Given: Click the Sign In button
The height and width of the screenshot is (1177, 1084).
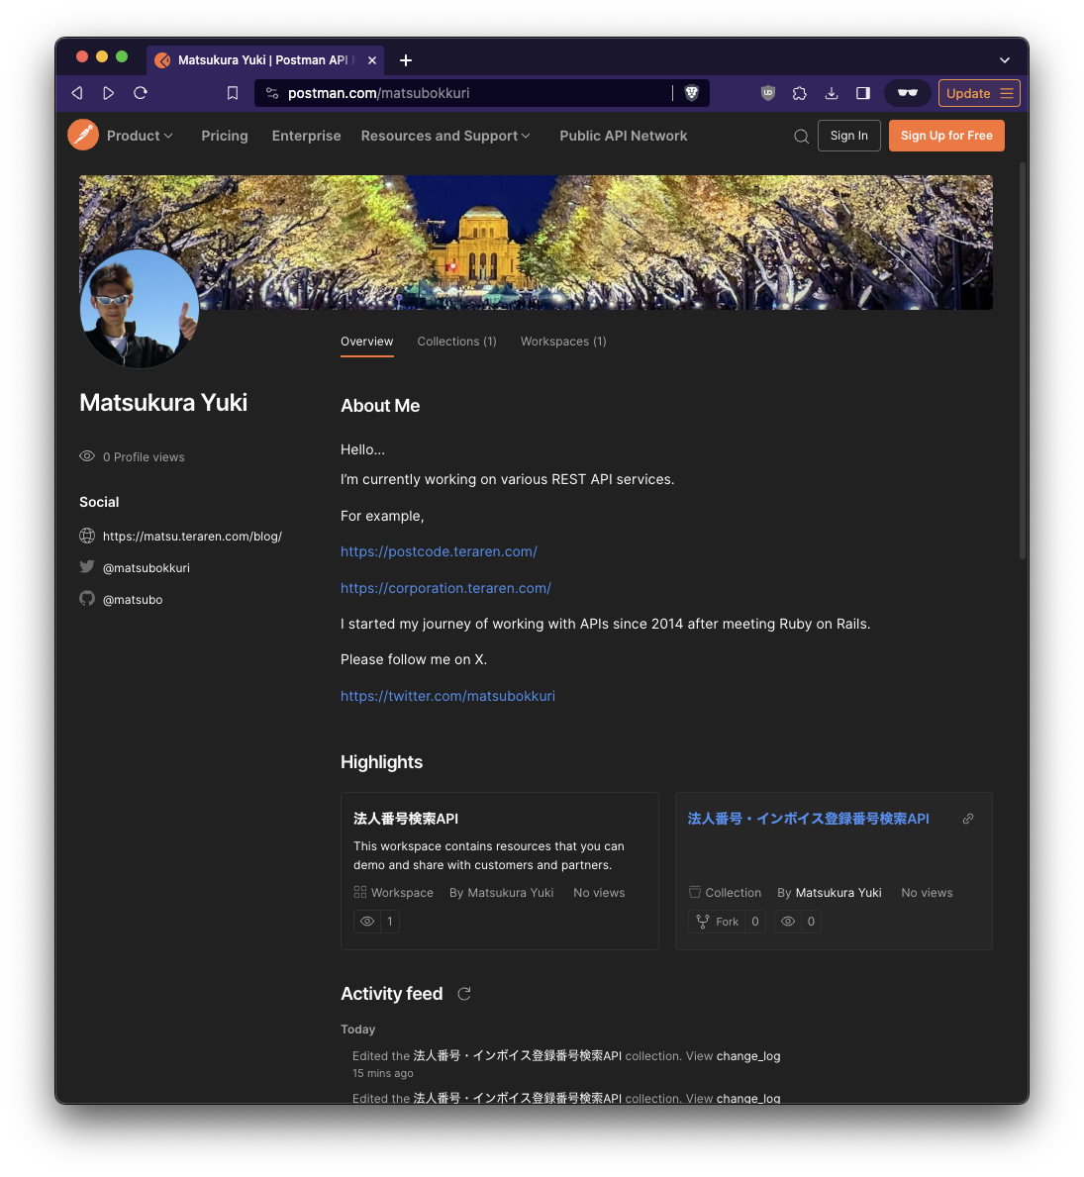Looking at the screenshot, I should 849,136.
